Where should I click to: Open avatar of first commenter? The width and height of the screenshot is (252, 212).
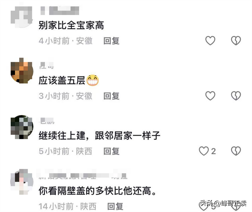coord(22,17)
